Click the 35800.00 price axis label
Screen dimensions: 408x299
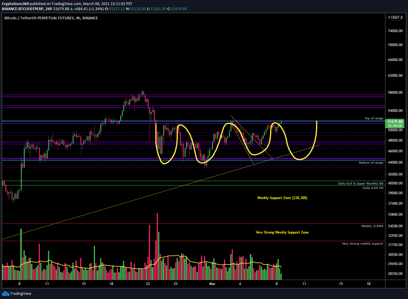click(x=395, y=215)
